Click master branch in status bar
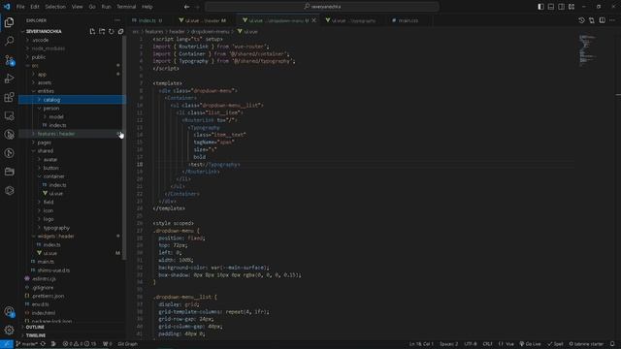Viewport: 621px width, 349px height. tap(26, 344)
